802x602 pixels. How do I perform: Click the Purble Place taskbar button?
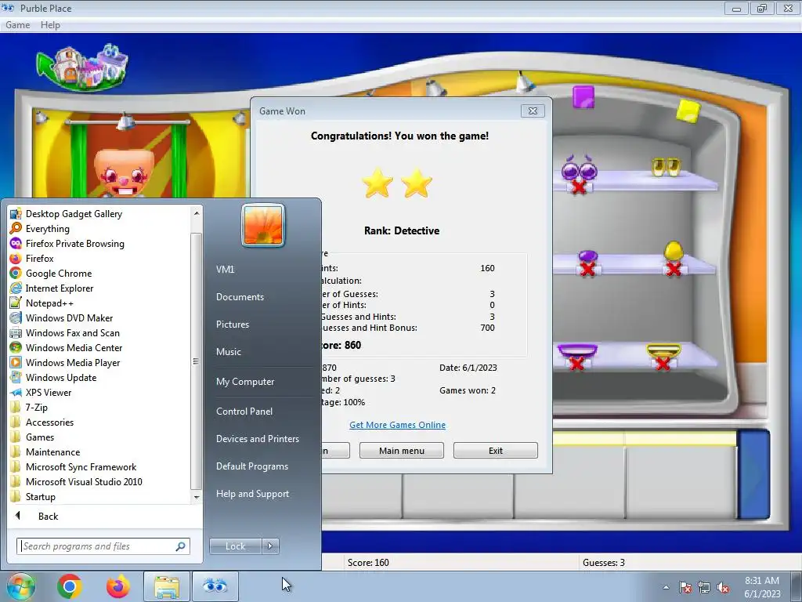(x=215, y=586)
